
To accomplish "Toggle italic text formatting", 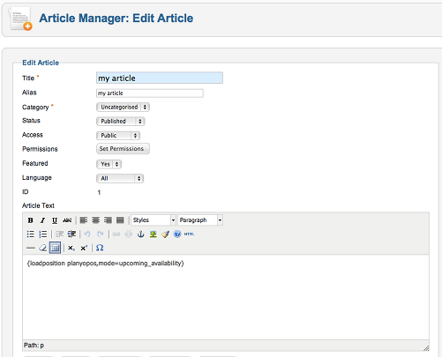I will tap(42, 220).
